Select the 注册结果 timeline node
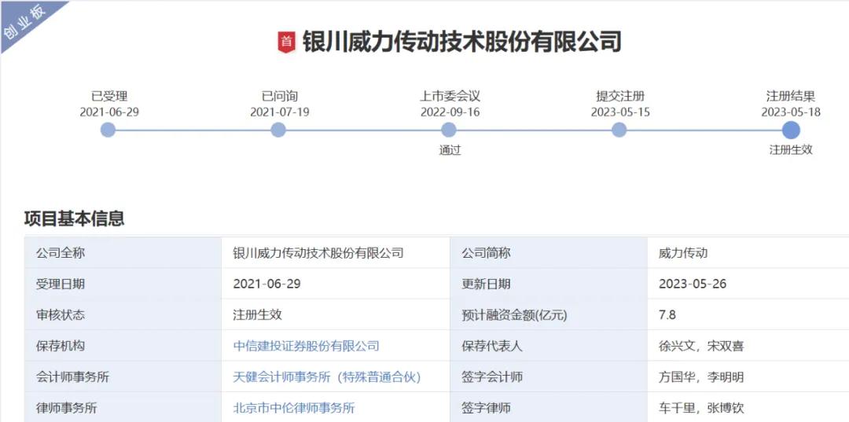Image resolution: width=849 pixels, height=422 pixels. (x=791, y=130)
